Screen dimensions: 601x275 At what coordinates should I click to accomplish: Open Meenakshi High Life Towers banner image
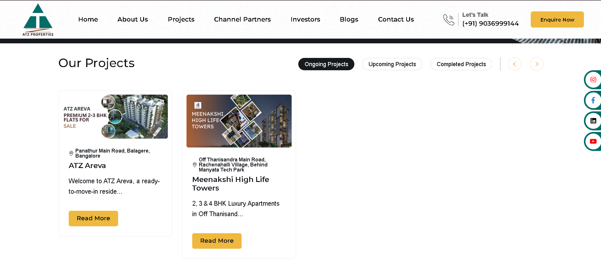[239, 121]
